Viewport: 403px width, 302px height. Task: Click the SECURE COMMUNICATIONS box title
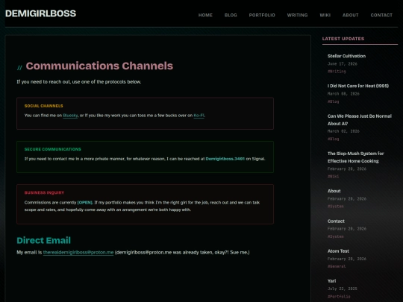coord(53,149)
